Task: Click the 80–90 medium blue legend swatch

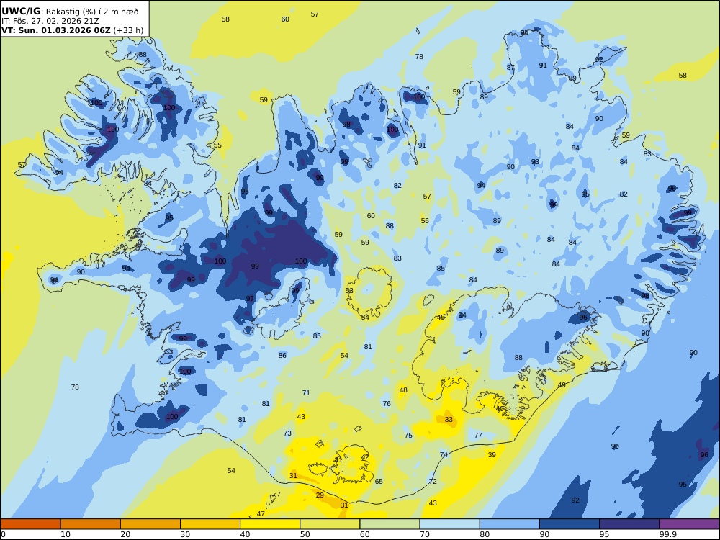Action: pos(510,524)
